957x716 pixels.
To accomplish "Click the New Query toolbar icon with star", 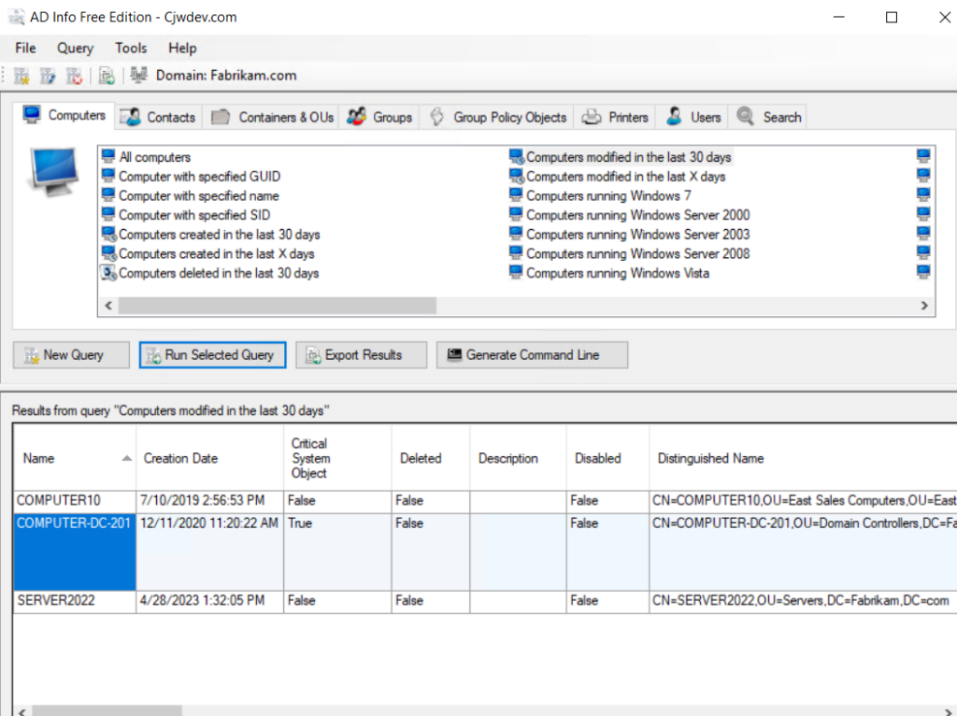I will click(x=22, y=76).
